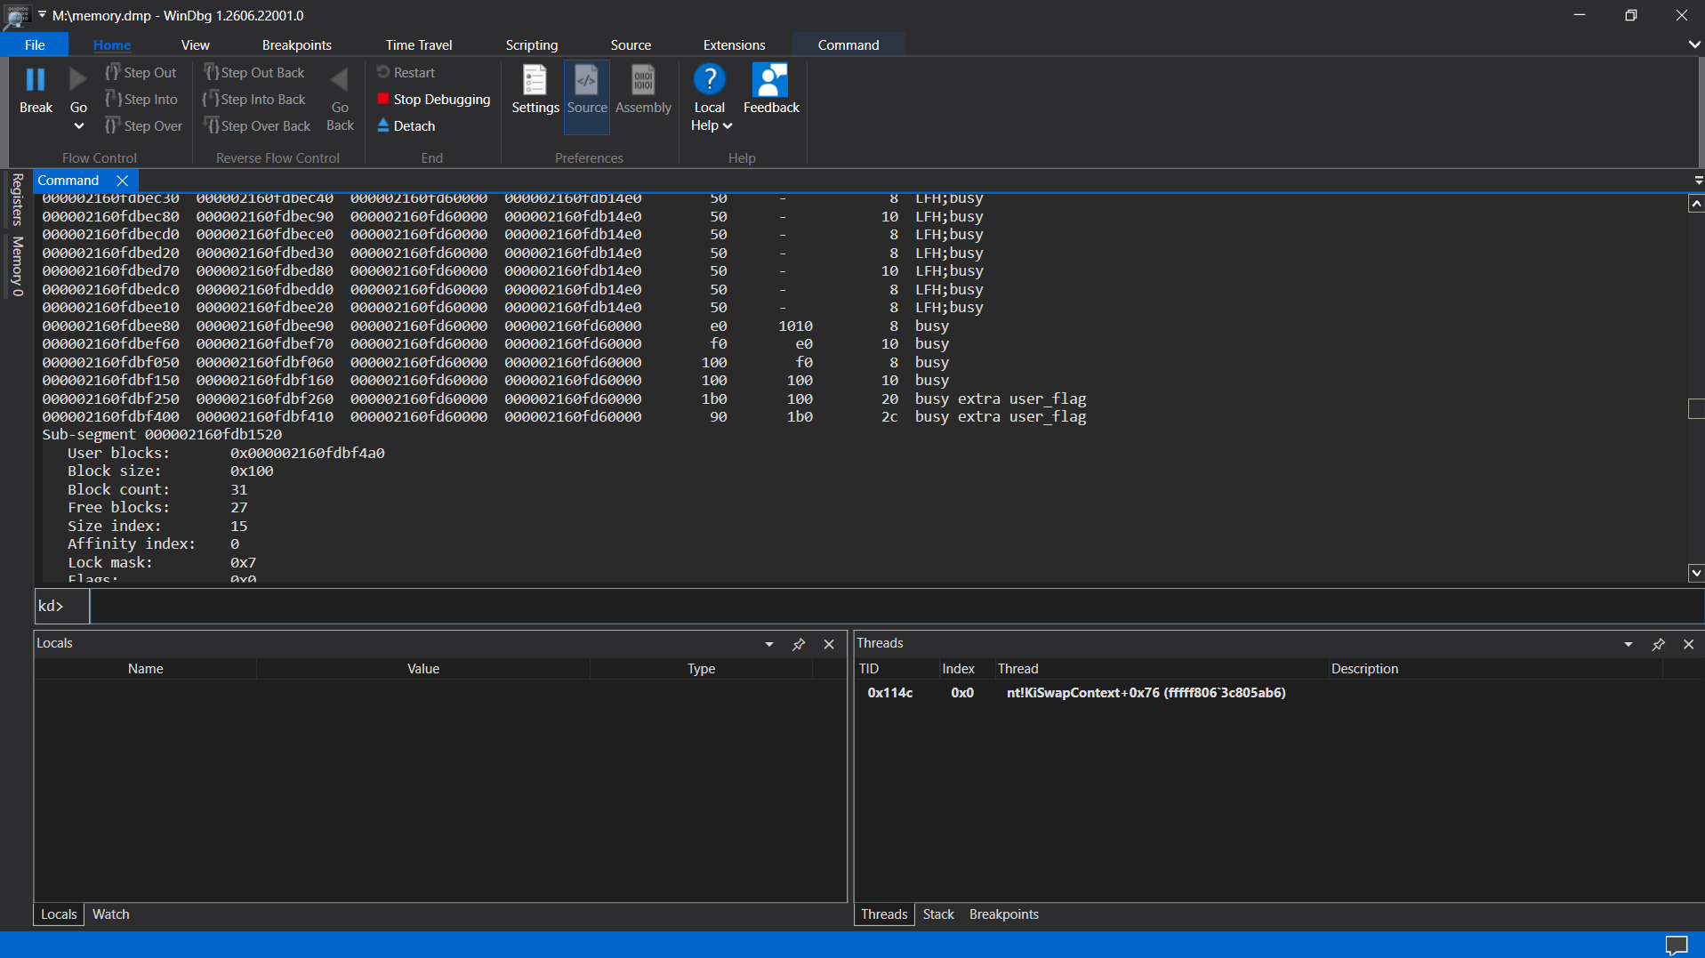The width and height of the screenshot is (1705, 958).
Task: Switch to the Home ribbon tab
Action: pyautogui.click(x=112, y=44)
